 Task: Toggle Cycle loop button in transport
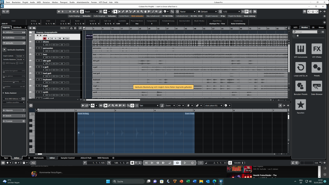[170, 163]
